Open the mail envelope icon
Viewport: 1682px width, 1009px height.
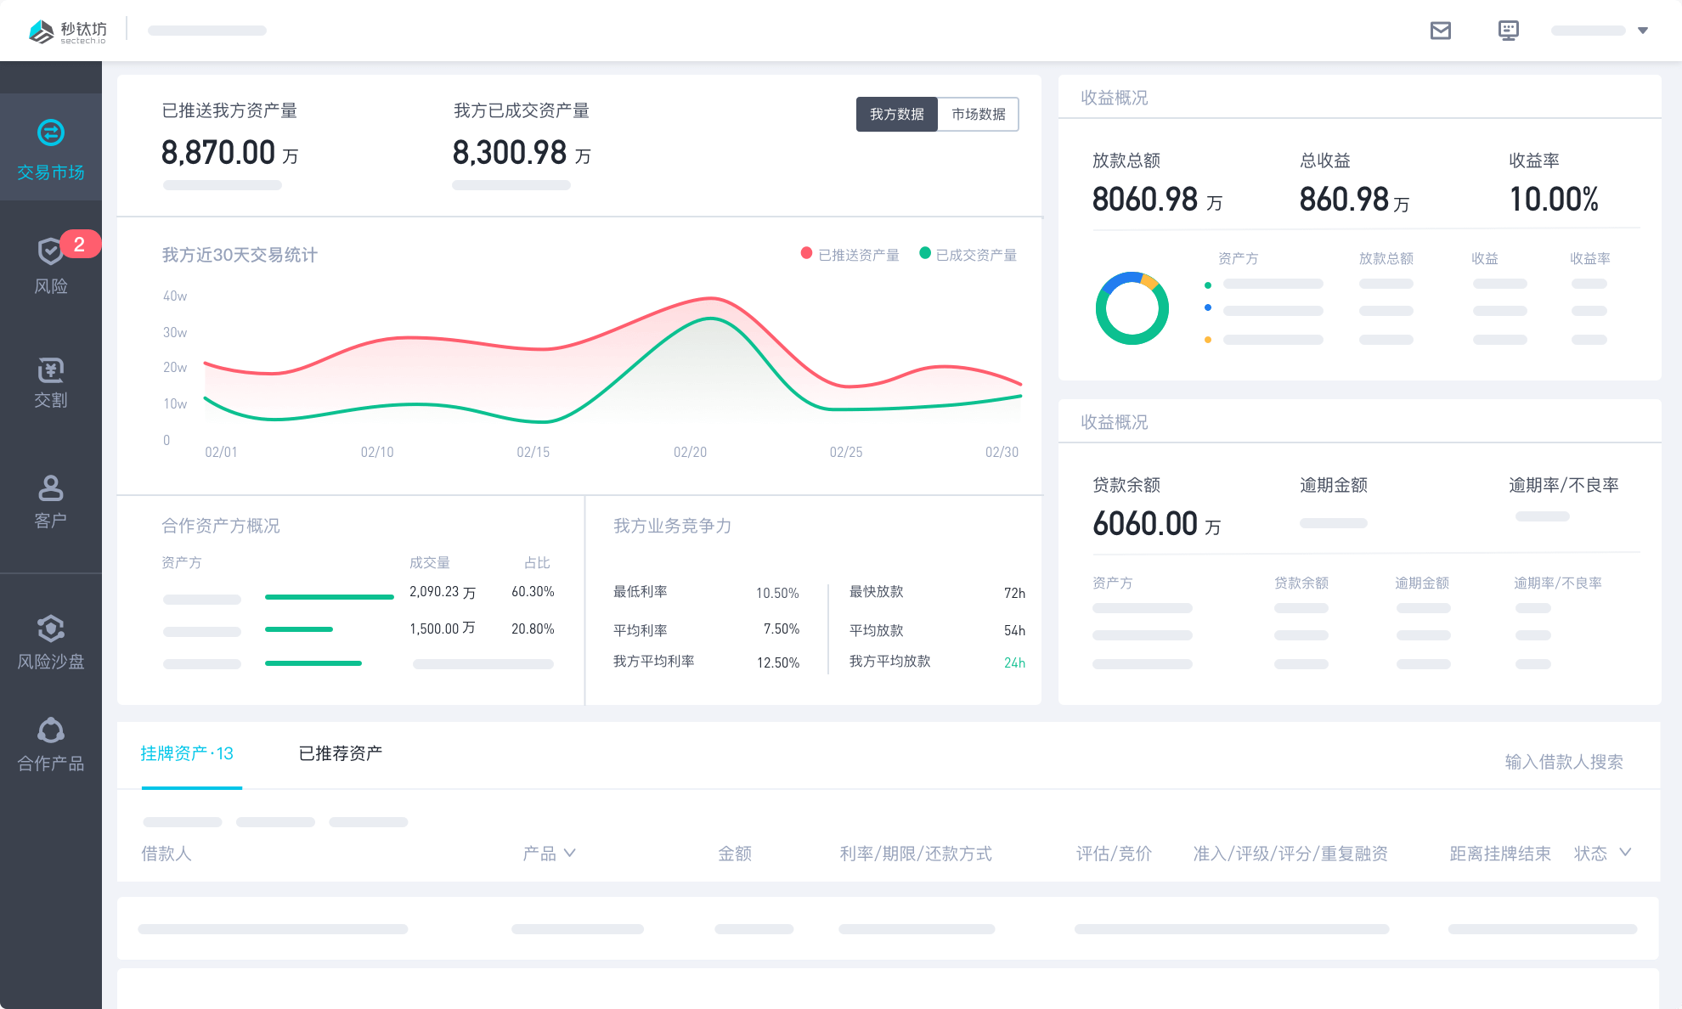pyautogui.click(x=1440, y=31)
